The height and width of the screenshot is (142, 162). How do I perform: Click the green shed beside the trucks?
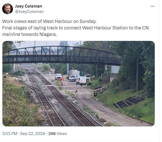click(82, 73)
